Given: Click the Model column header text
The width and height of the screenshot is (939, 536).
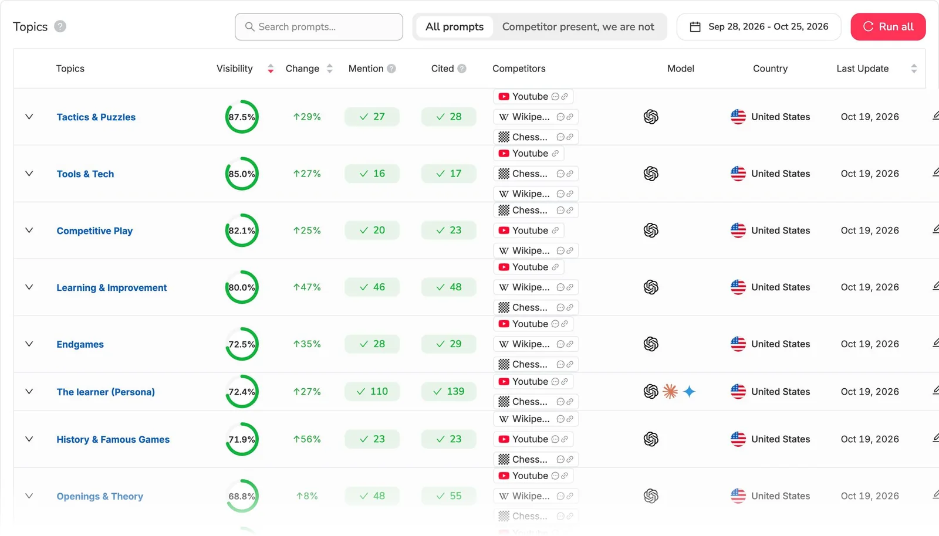Looking at the screenshot, I should click(x=681, y=69).
